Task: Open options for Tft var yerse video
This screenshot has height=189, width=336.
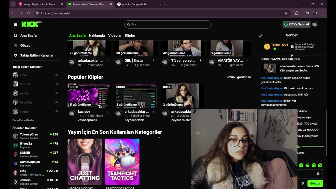Action: (x=200, y=61)
